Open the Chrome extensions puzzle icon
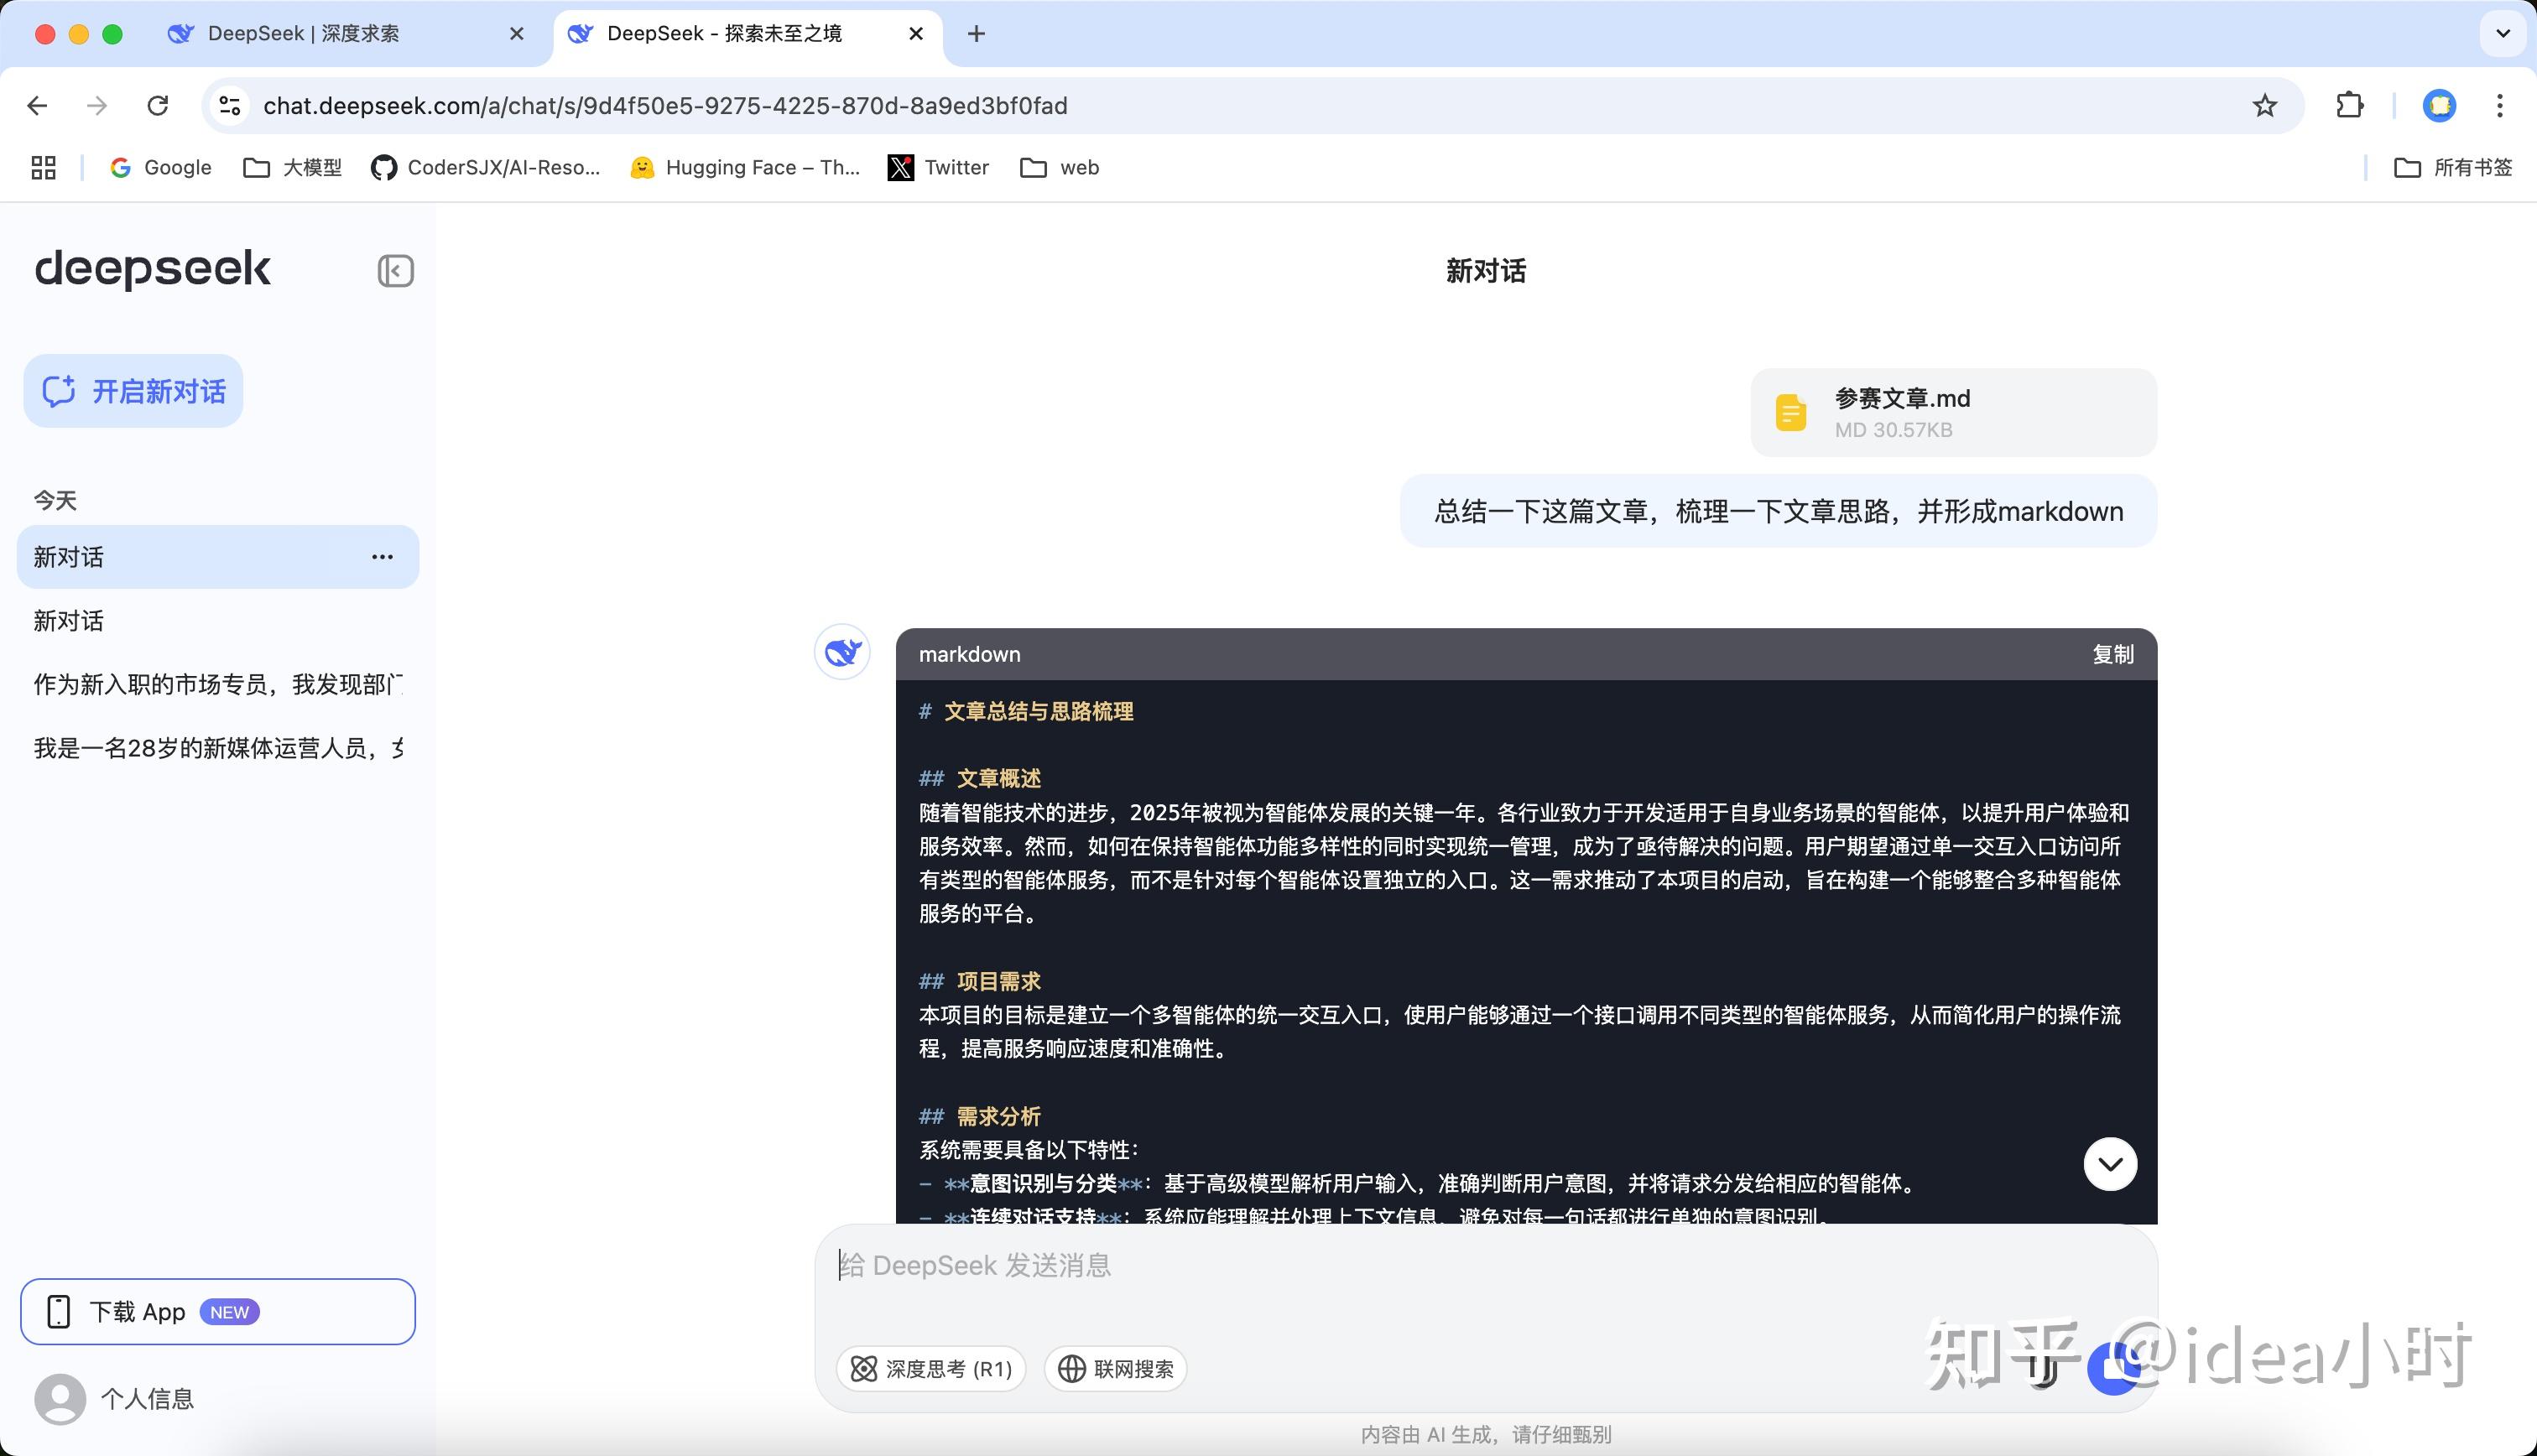This screenshot has height=1456, width=2537. click(2349, 106)
